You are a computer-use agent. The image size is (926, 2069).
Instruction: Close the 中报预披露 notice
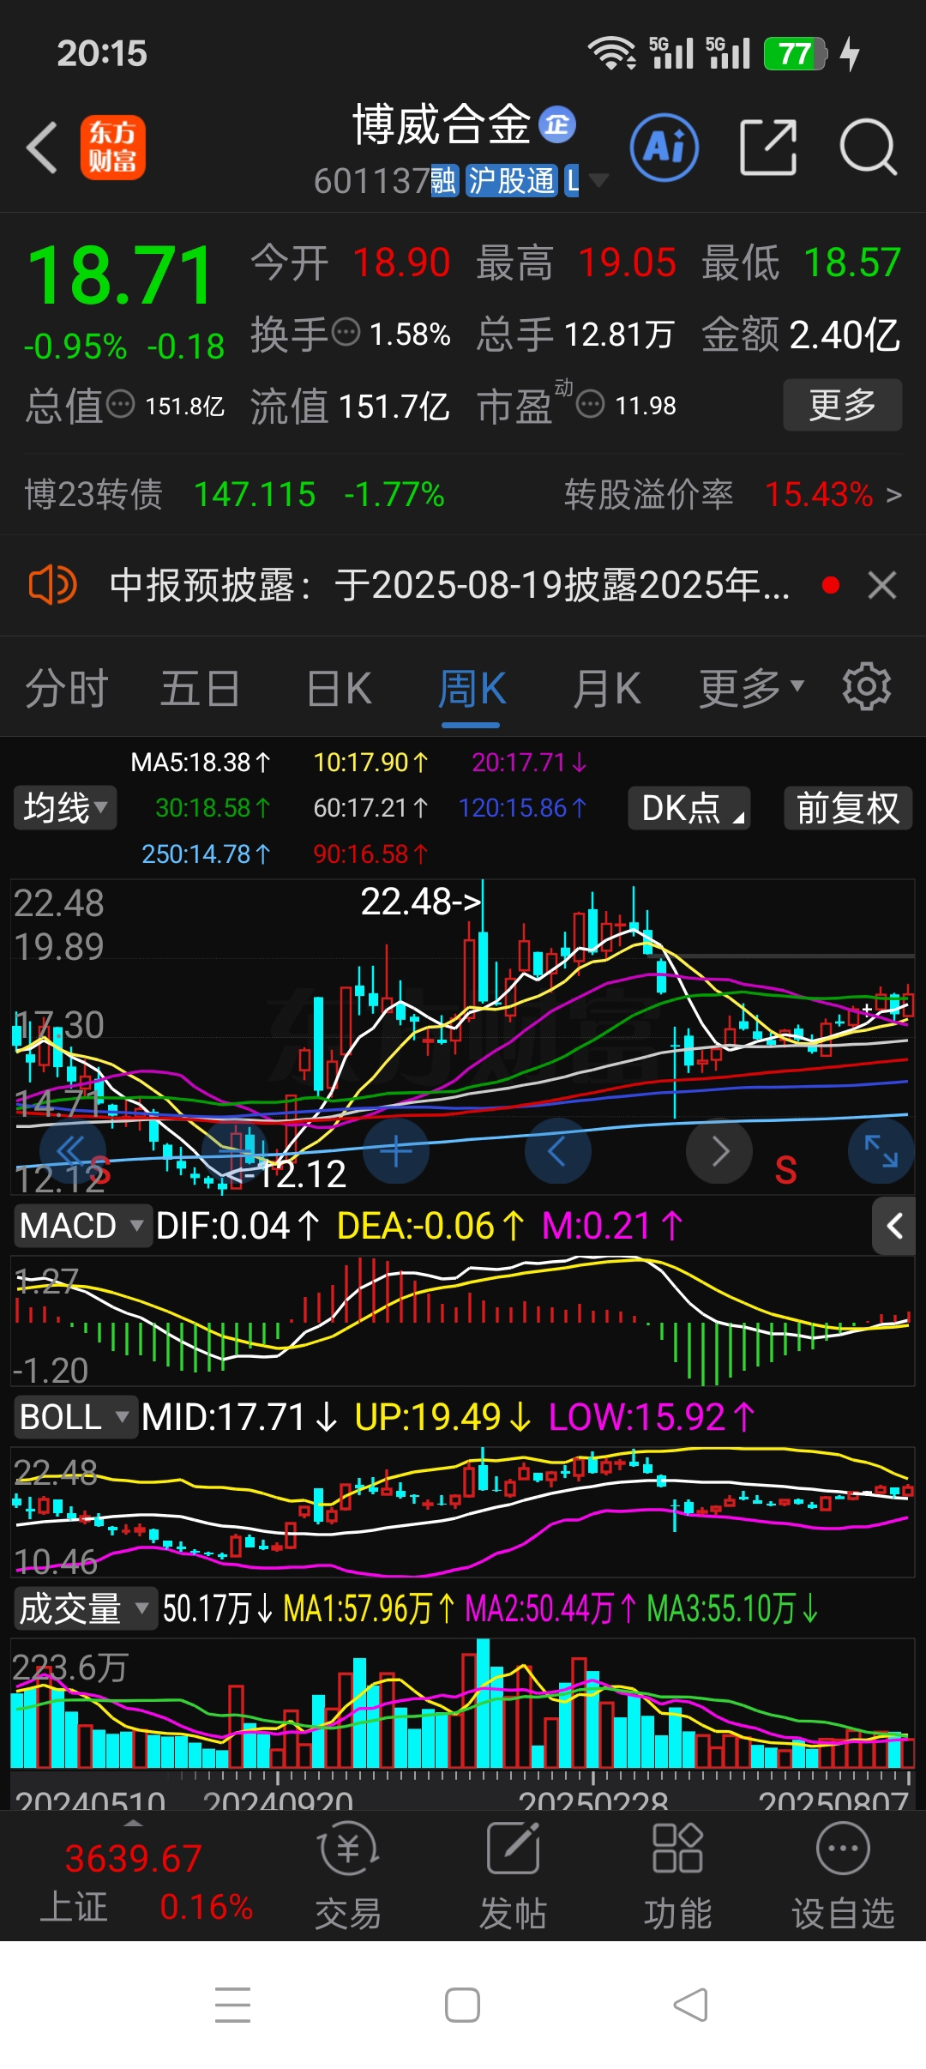click(x=881, y=585)
